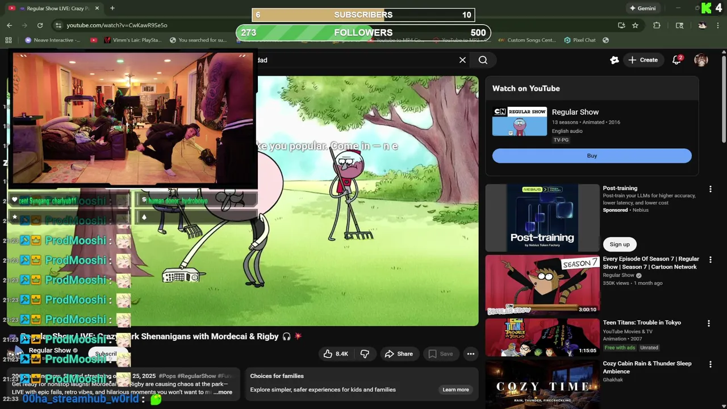Viewport: 727px width, 409px height.
Task: Open the Vimm's Lair bookmark
Action: 133,40
